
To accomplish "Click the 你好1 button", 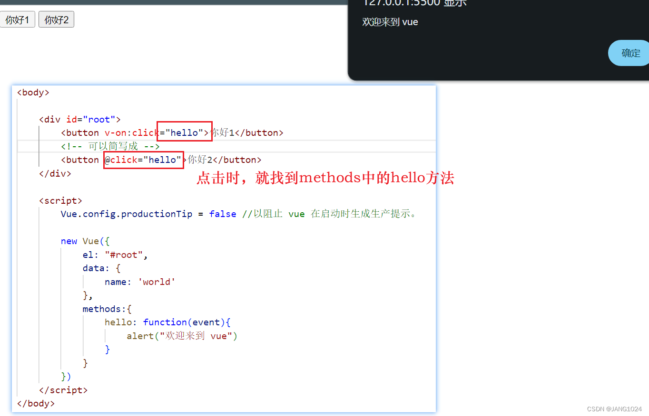I will 17,20.
